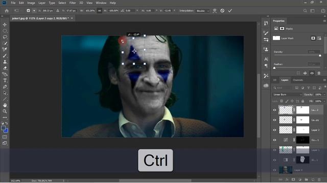Hide Layer 2 using its eye icon
Viewport: 327px width, 183px height.
coord(275,130)
